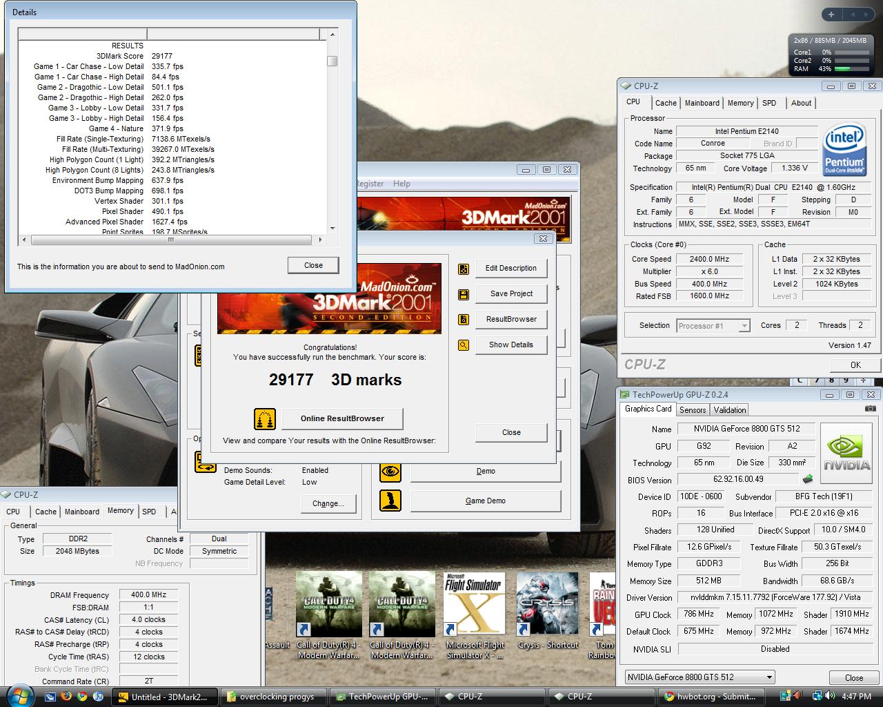Viewport: 883px width, 707px height.
Task: Switch to the Cache tab in CPU-Z
Action: point(666,103)
